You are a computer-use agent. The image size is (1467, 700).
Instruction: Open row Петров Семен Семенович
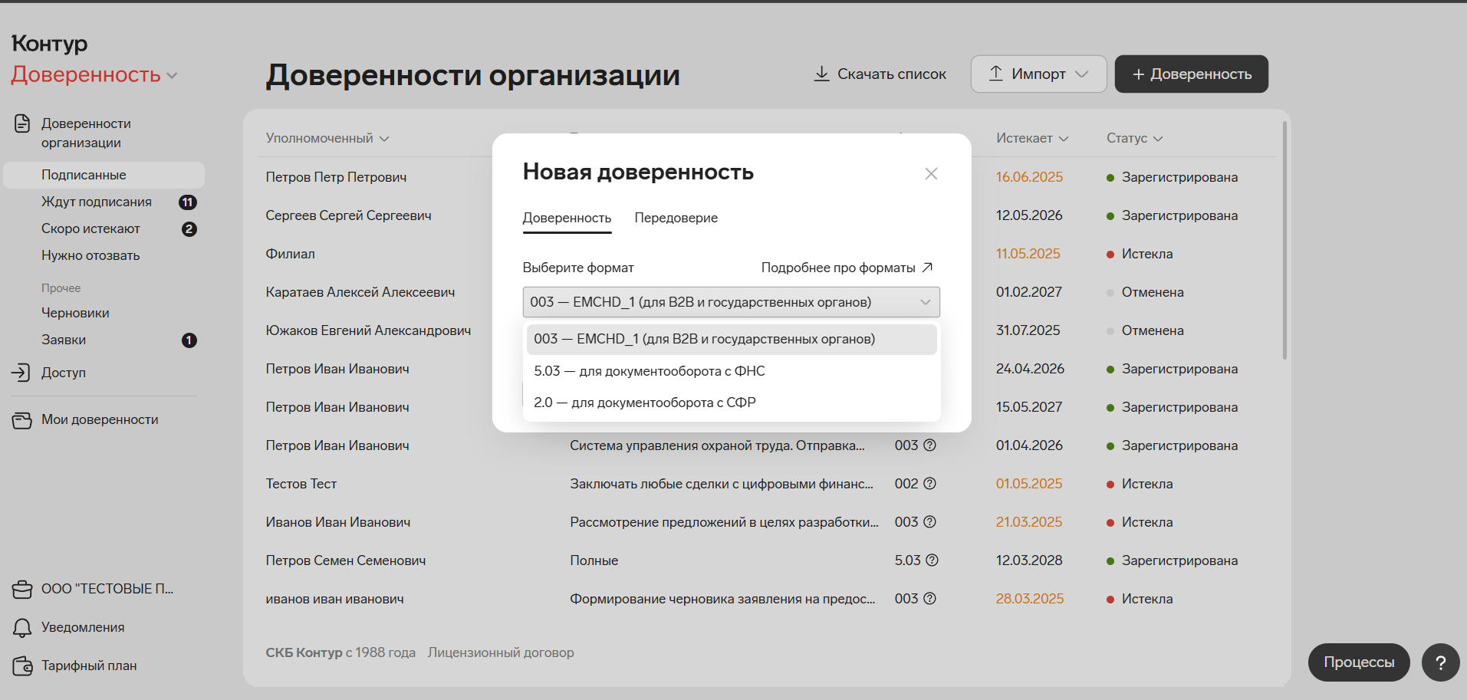click(x=345, y=560)
